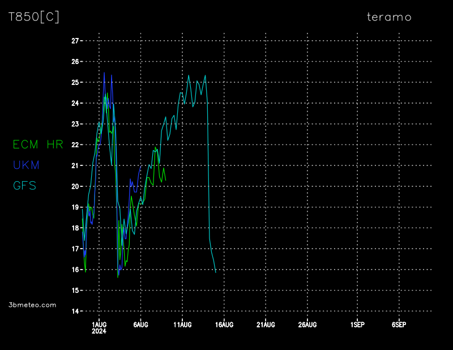Viewport: 453px width, 350px height.
Task: Click the GFS legend label
Action: coord(24,186)
